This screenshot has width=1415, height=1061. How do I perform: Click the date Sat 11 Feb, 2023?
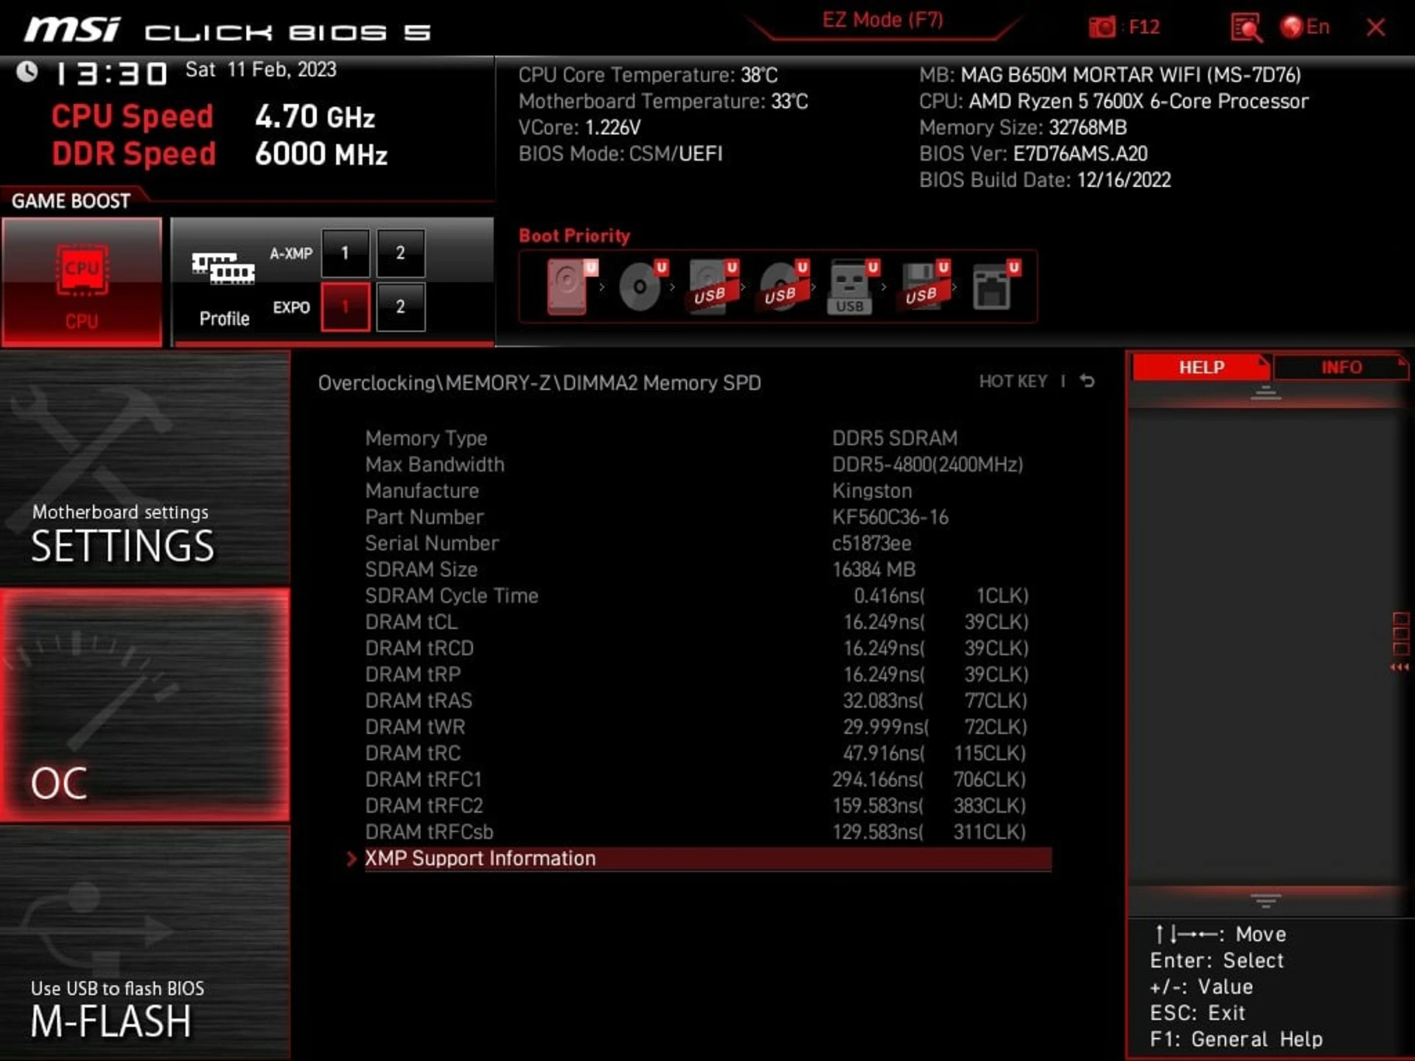point(261,70)
